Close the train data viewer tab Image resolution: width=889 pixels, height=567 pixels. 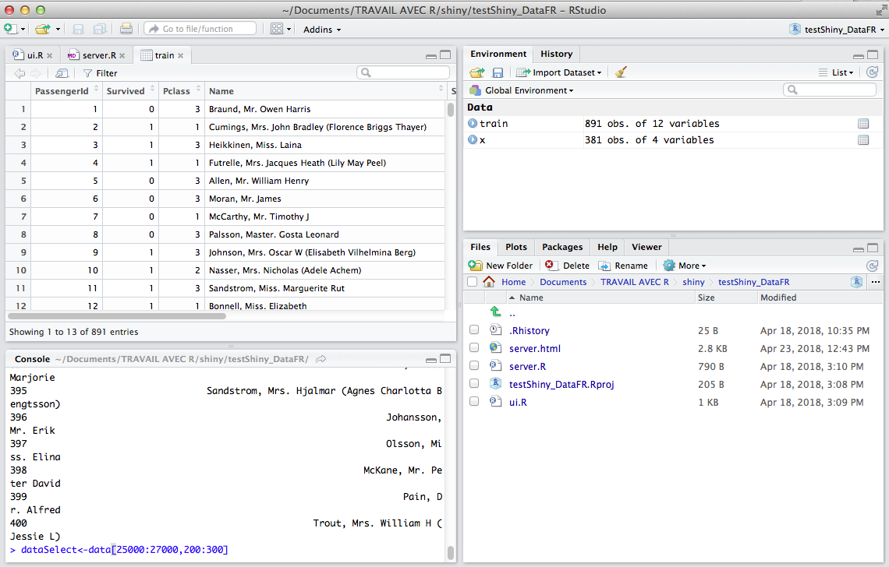(180, 55)
